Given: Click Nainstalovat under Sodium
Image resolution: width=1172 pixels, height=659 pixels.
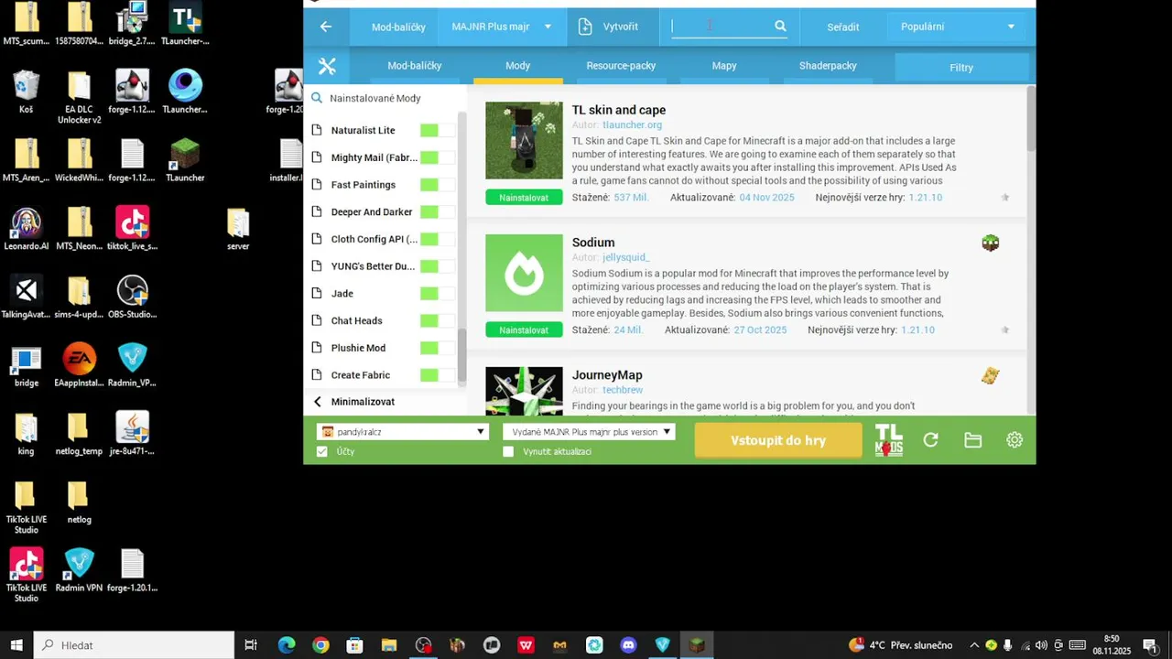Looking at the screenshot, I should coord(524,330).
